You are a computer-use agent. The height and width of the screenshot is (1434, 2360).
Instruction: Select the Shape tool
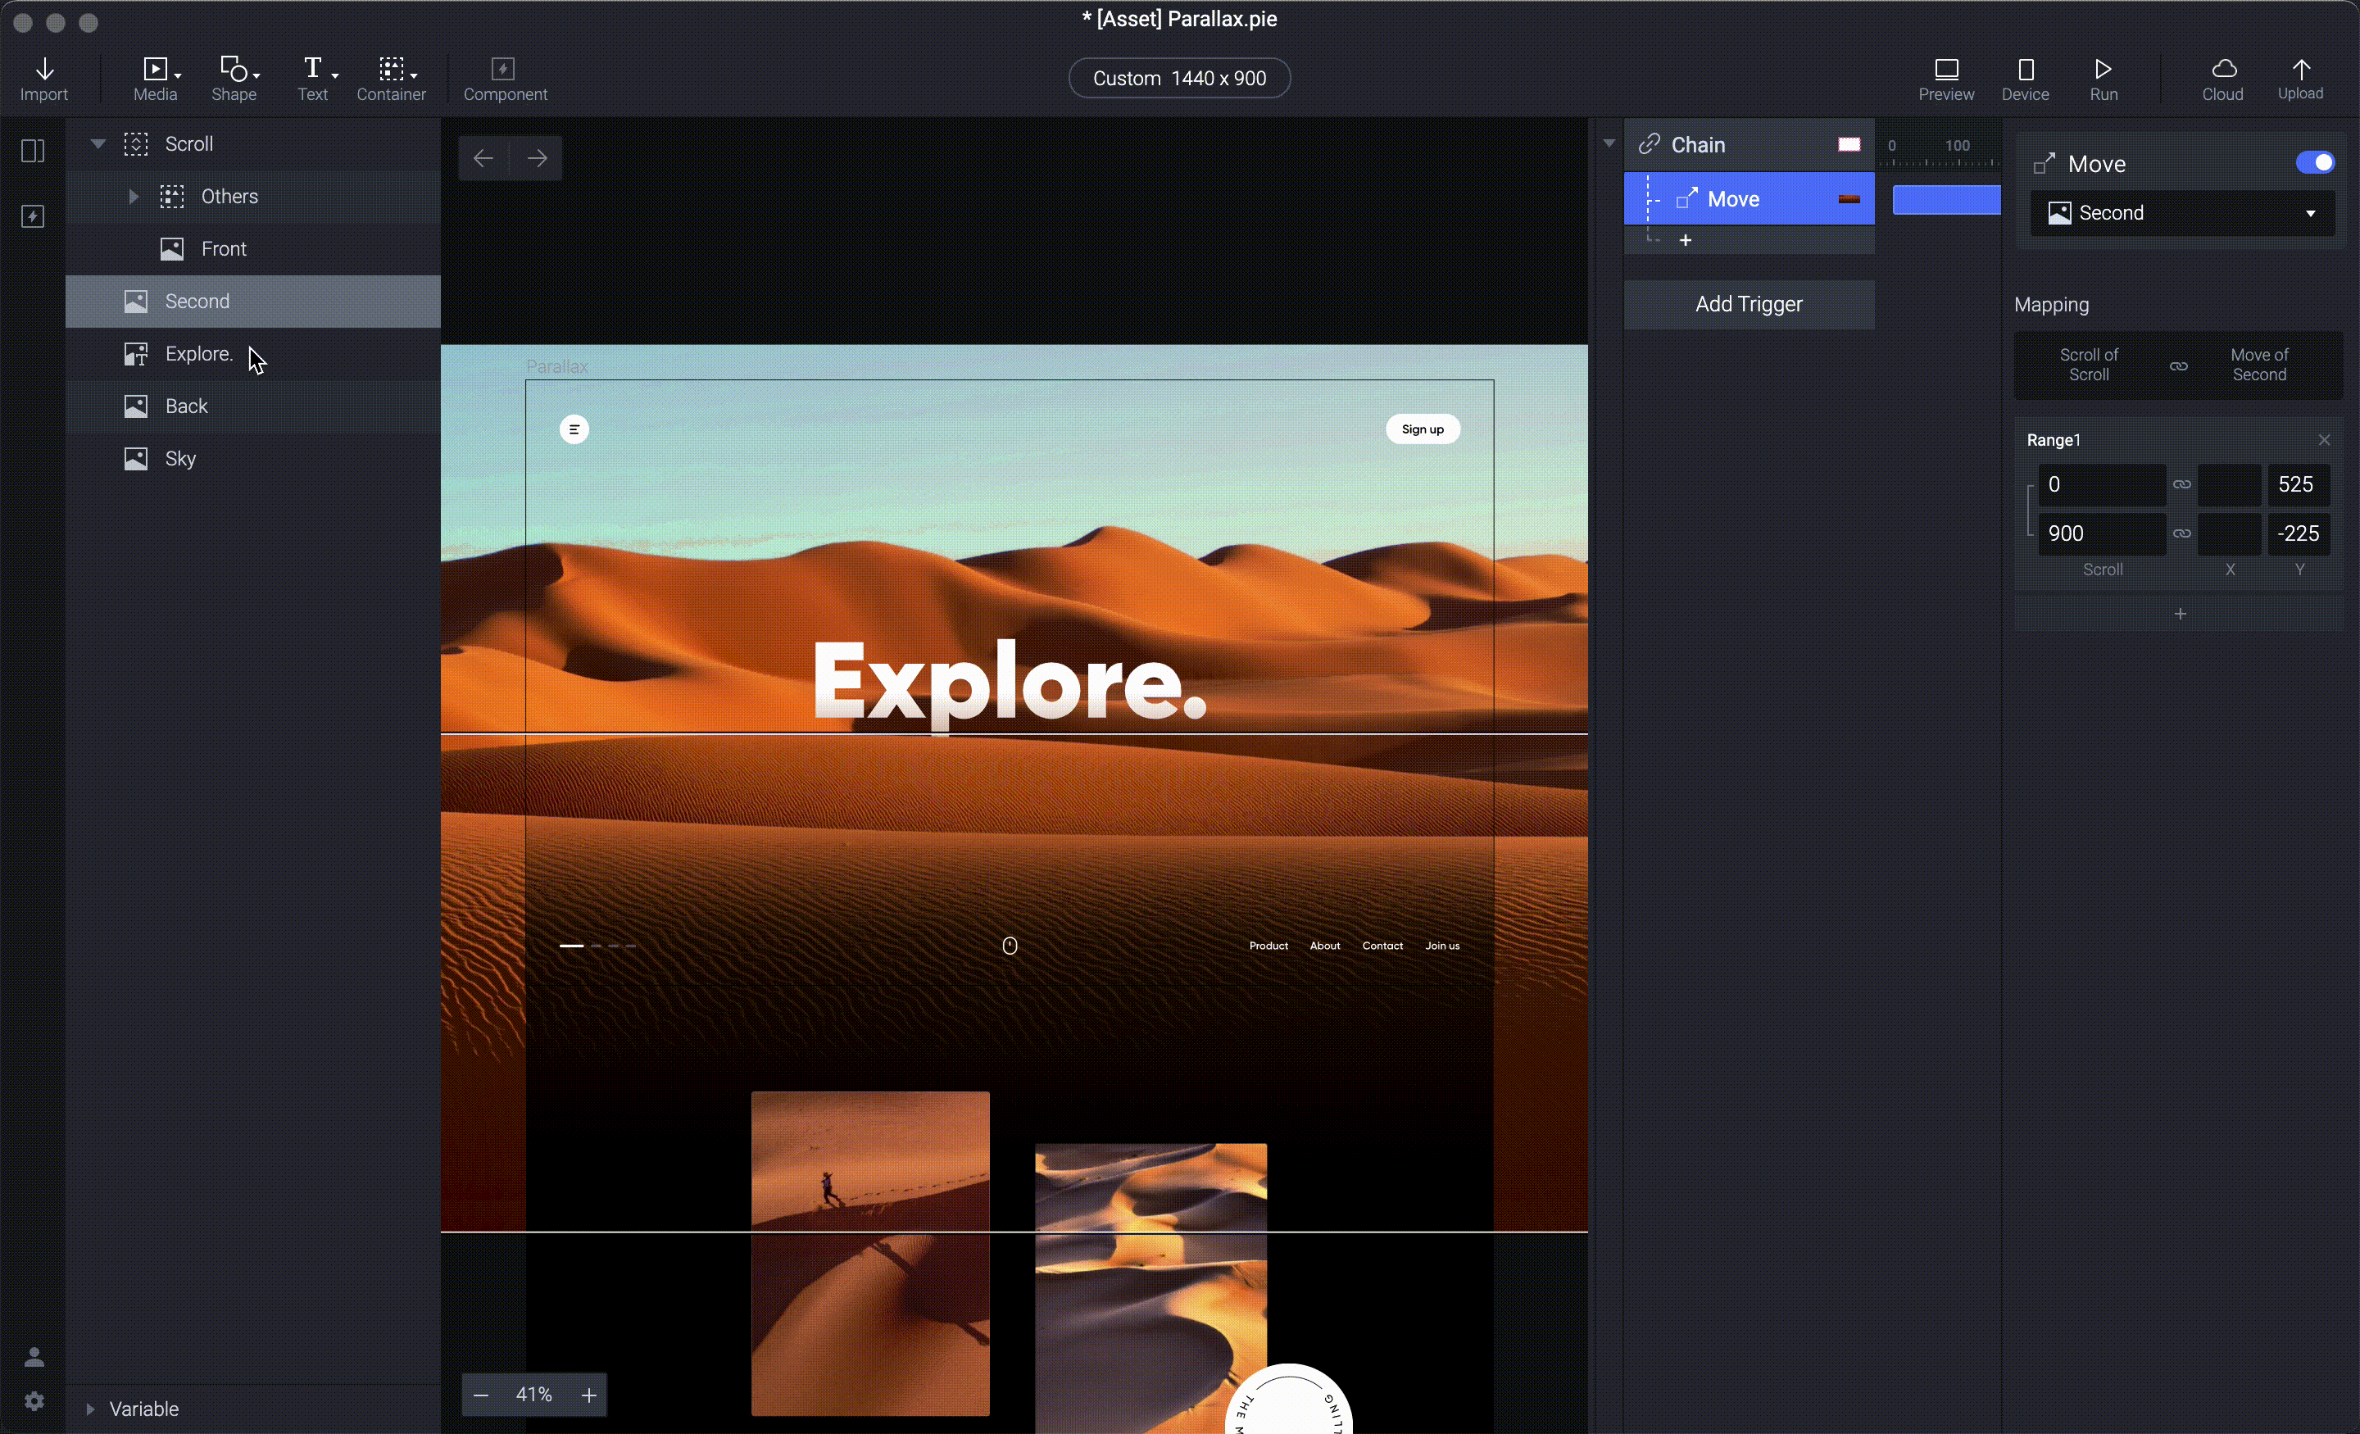pyautogui.click(x=234, y=78)
